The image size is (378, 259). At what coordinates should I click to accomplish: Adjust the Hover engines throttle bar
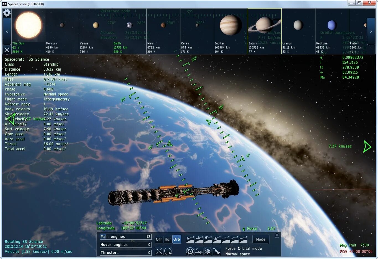(126, 245)
